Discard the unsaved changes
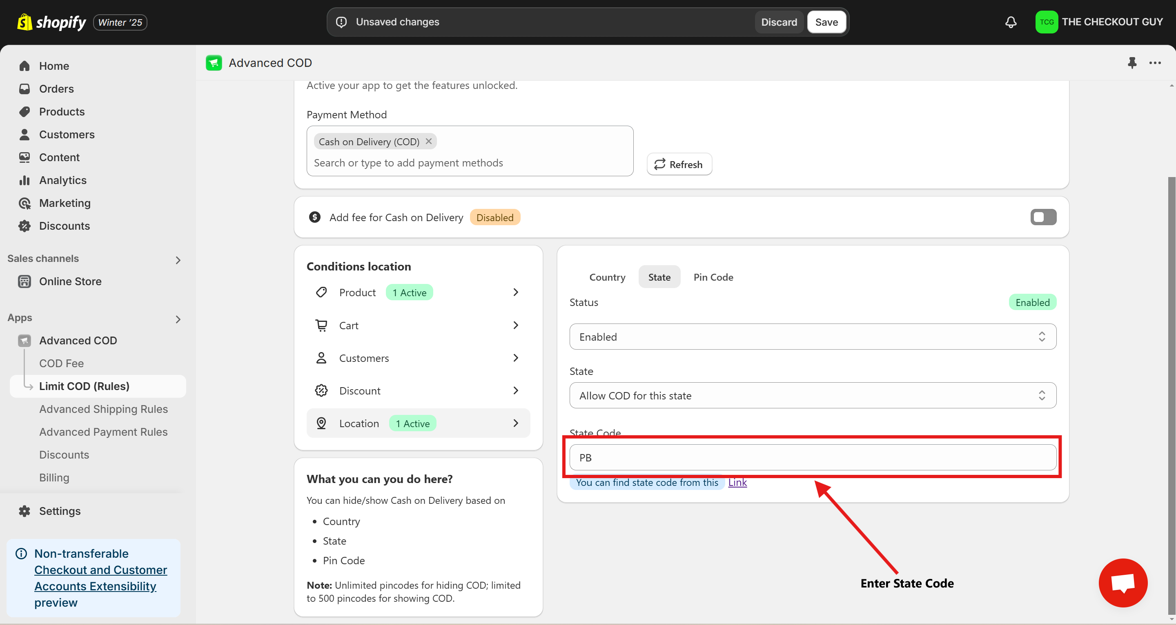 pos(779,22)
